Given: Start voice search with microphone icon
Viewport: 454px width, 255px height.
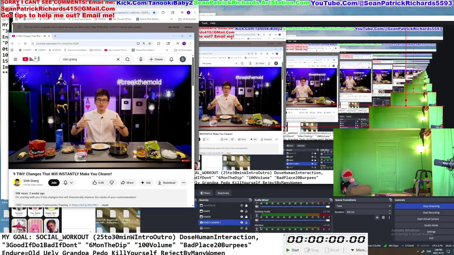Looking at the screenshot, I should click(x=141, y=59).
